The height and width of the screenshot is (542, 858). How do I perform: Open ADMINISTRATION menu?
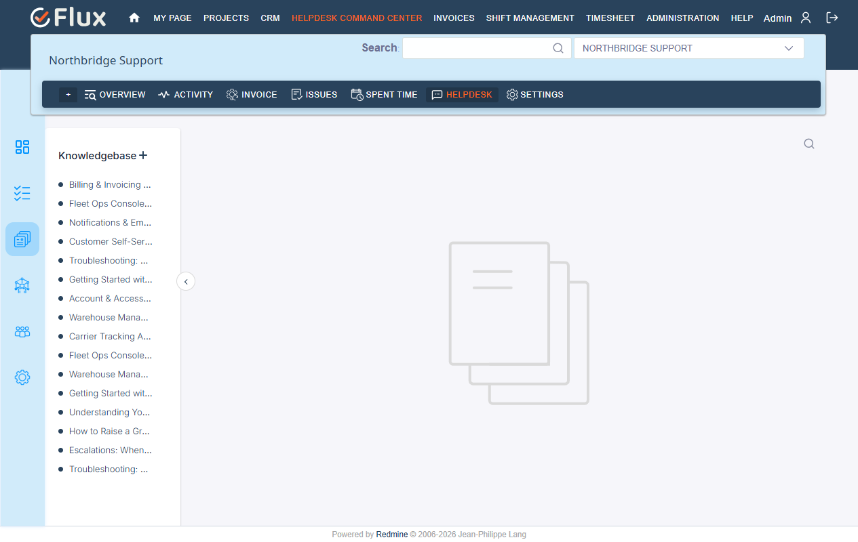tap(683, 18)
